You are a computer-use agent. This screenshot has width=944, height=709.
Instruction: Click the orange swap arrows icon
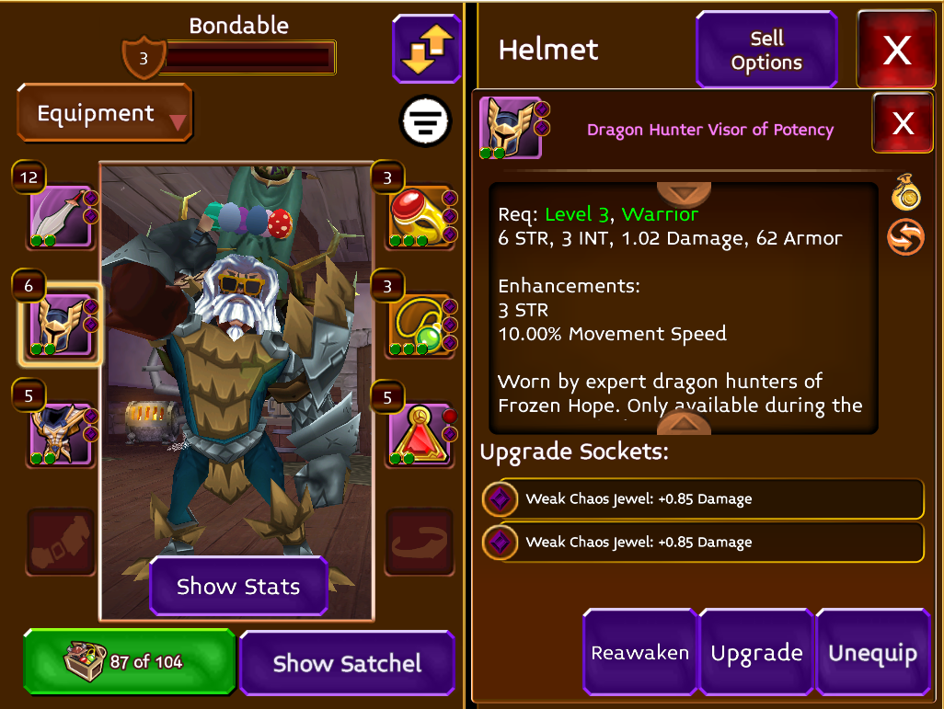click(x=905, y=237)
